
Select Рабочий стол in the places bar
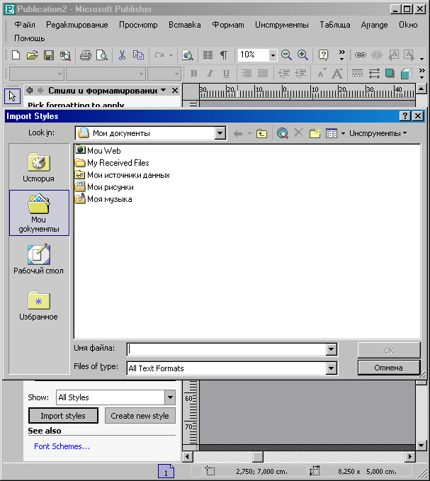click(39, 259)
